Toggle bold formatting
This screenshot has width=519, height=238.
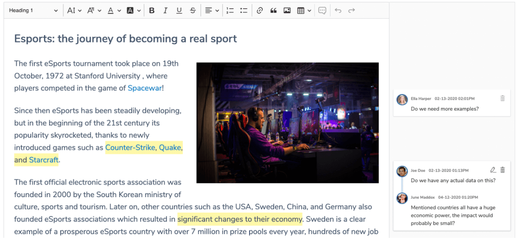[152, 10]
